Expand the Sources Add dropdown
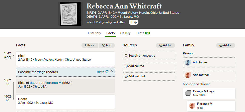The image size is (245, 112). tap(165, 45)
